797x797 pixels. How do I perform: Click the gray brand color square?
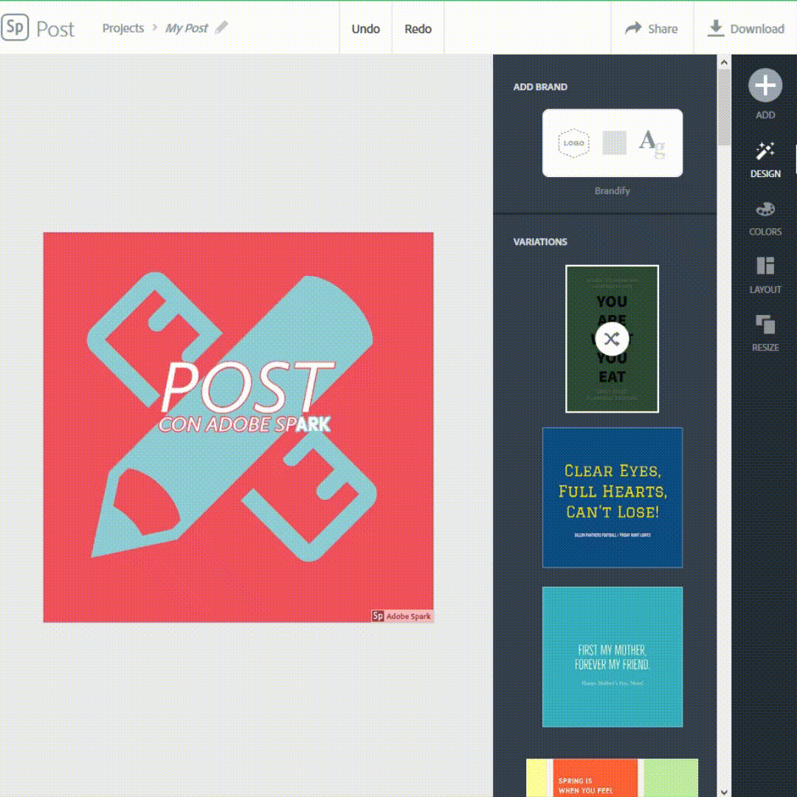click(614, 143)
